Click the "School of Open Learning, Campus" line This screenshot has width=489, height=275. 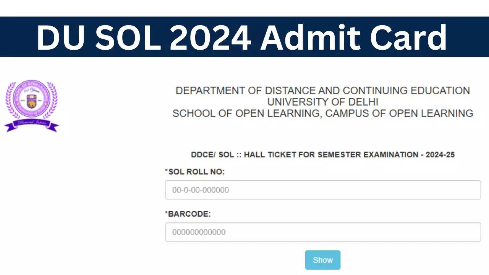(322, 113)
